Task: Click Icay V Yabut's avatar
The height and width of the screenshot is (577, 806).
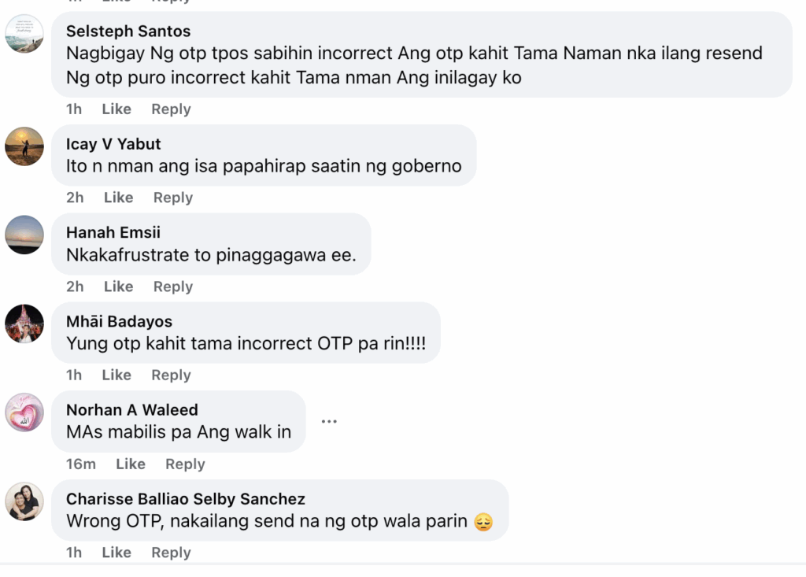Action: point(24,146)
